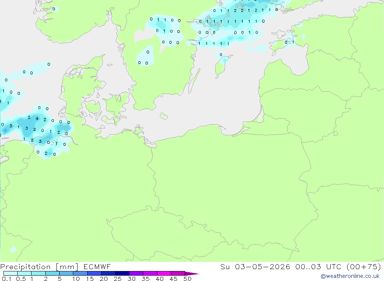Click the '25' legend scale label

point(118,279)
